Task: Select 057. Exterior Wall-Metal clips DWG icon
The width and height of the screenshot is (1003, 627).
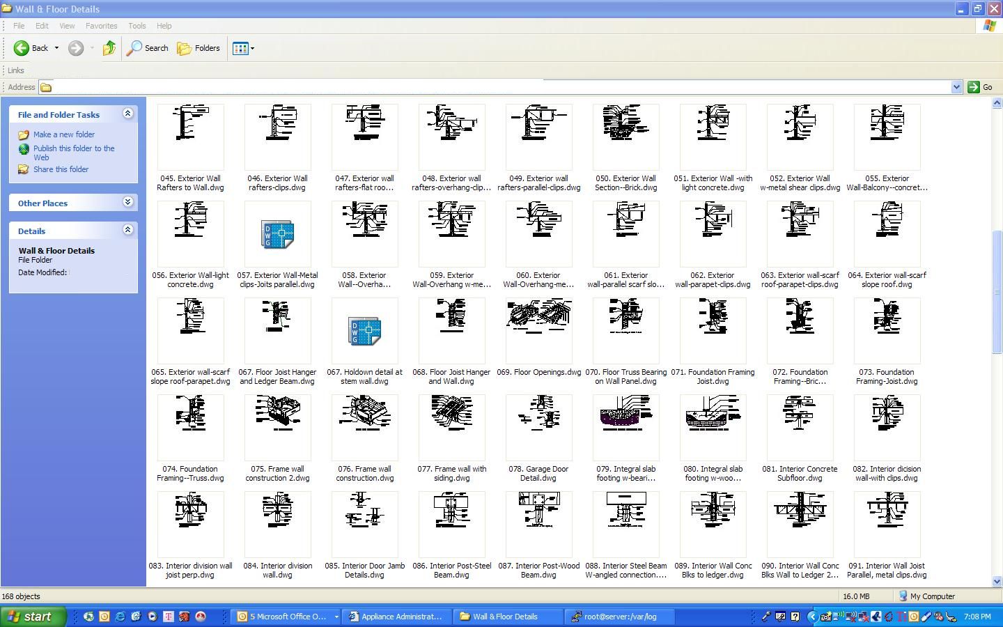Action: coord(277,234)
